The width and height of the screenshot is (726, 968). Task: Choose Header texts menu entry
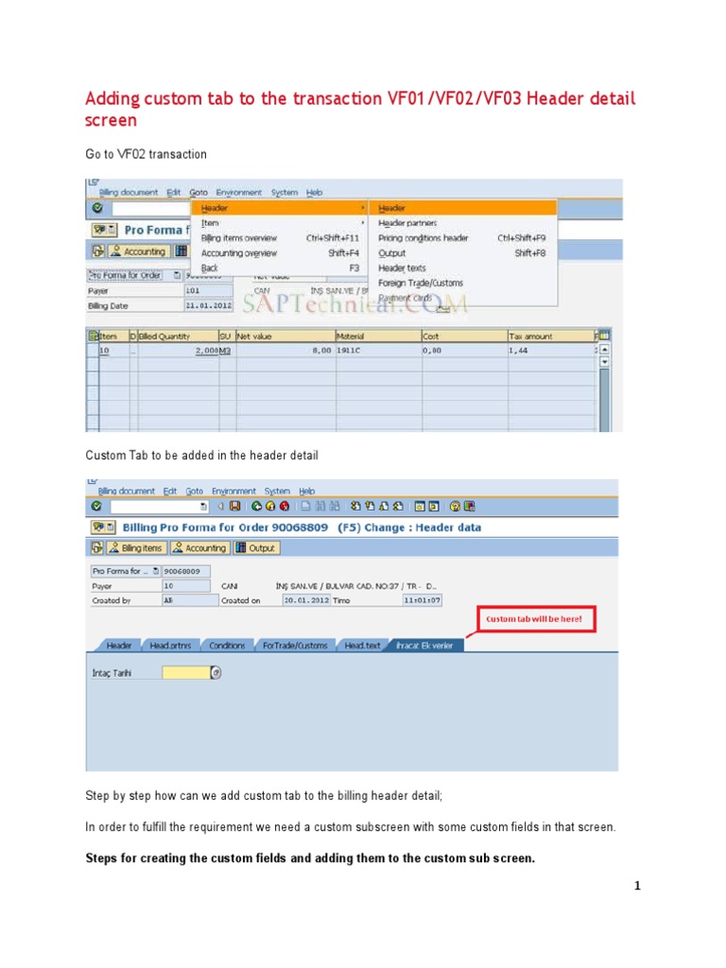click(462, 268)
